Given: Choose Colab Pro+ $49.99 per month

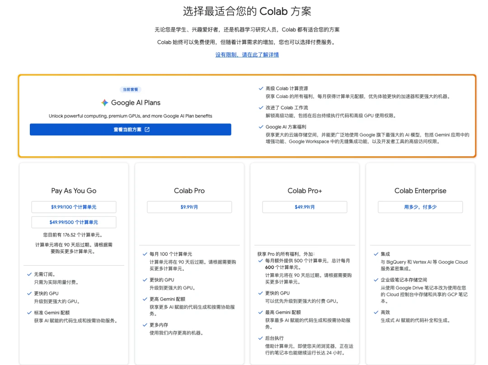Looking at the screenshot, I should [305, 207].
